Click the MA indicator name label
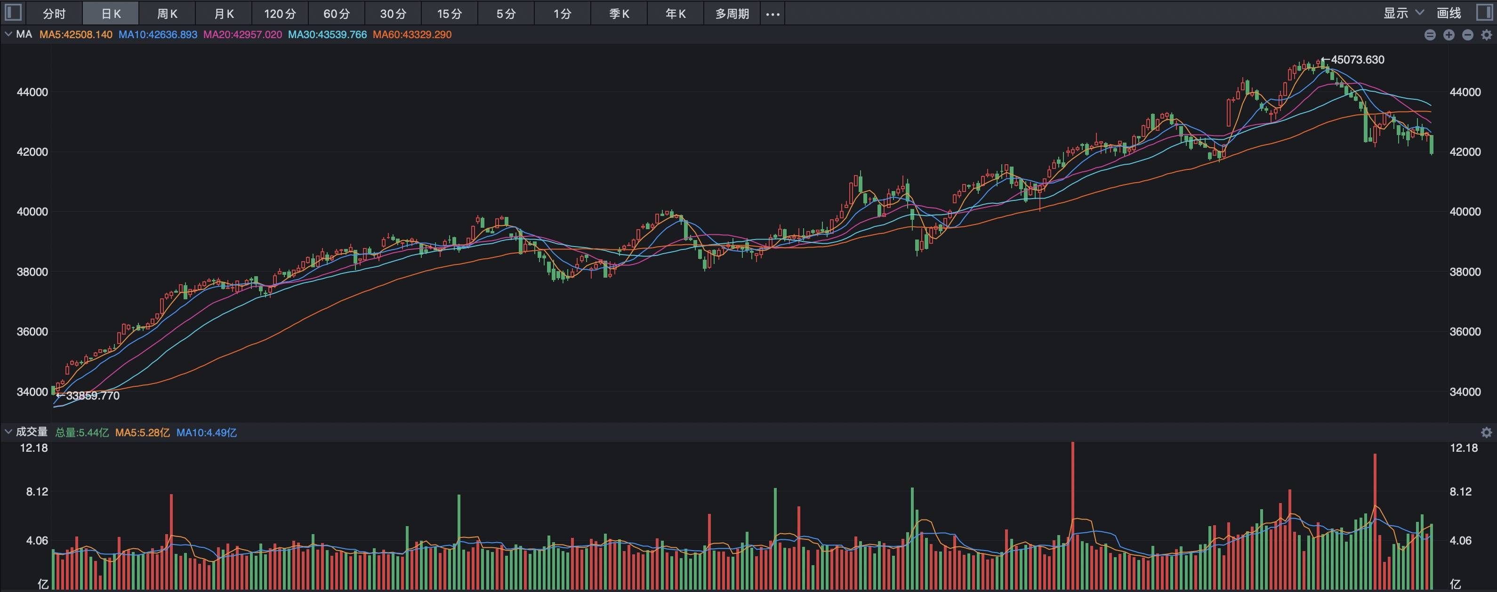Image resolution: width=1497 pixels, height=592 pixels. [24, 34]
